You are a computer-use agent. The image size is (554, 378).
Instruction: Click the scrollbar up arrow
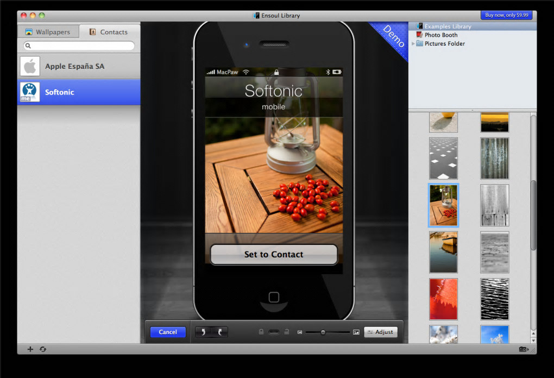click(533, 333)
